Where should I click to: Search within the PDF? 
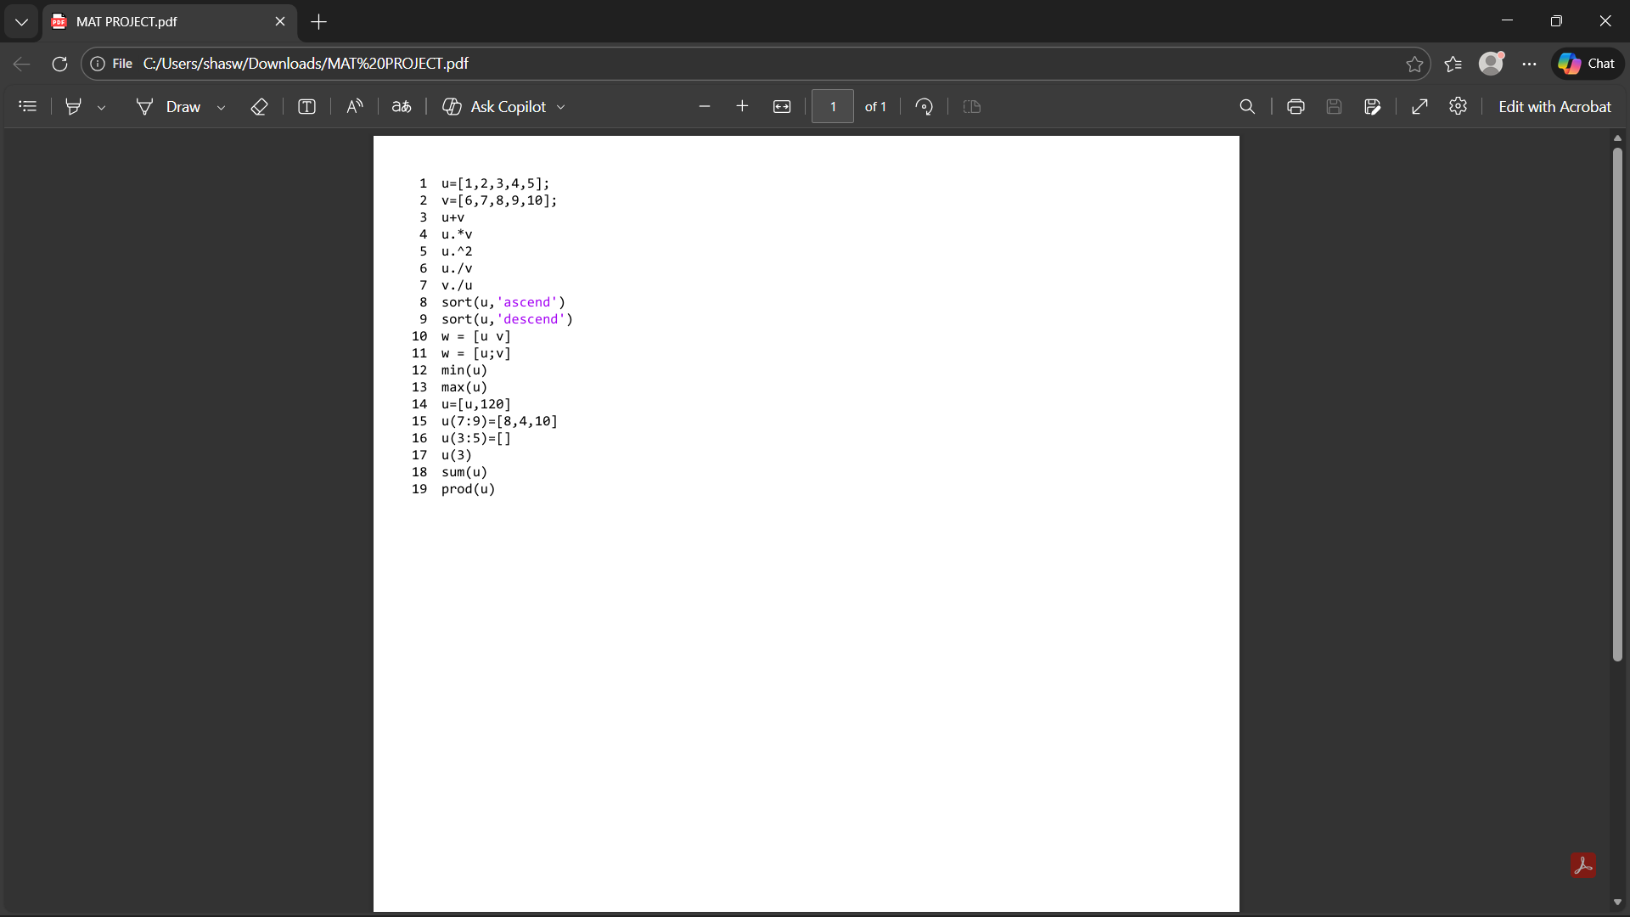(1247, 106)
